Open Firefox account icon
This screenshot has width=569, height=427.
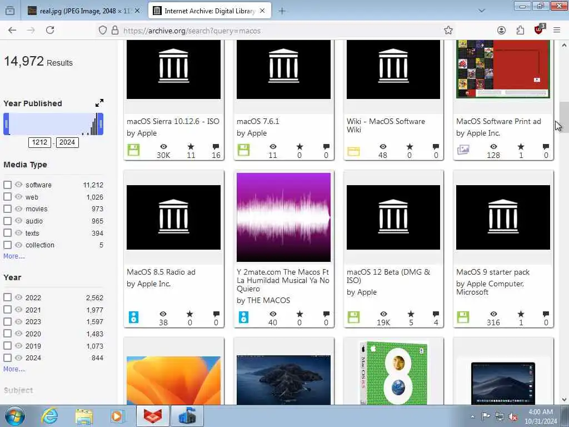pos(501,31)
